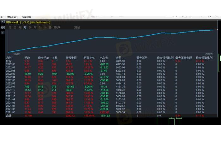Click the top icon in the left toolbar

2,22
